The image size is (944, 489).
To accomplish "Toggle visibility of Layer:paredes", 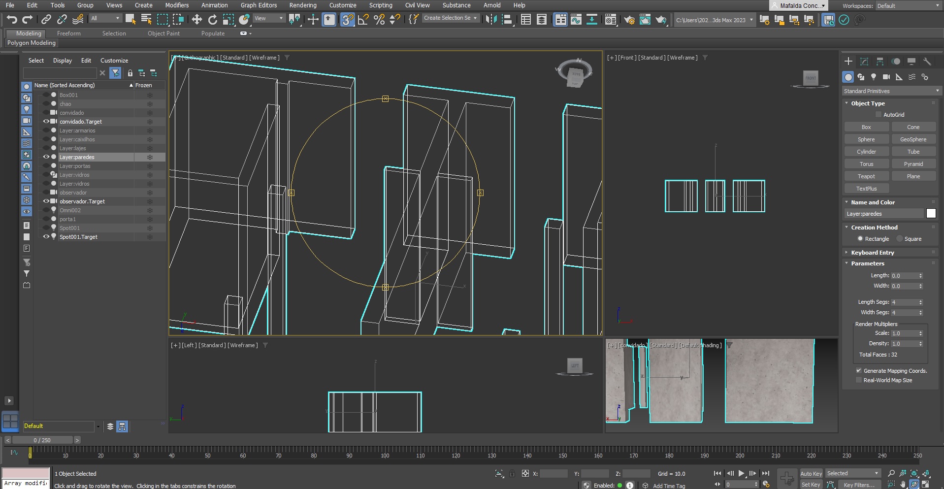I will 46,157.
